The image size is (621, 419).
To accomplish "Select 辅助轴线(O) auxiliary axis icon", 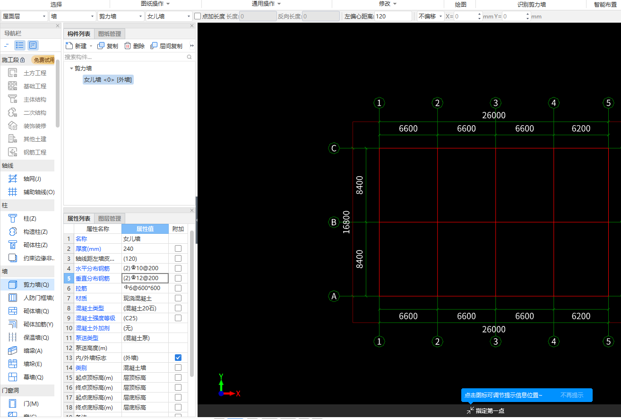I will click(13, 192).
